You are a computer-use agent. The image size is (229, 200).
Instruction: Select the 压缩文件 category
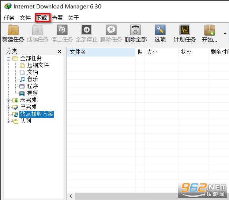pyautogui.click(x=38, y=65)
